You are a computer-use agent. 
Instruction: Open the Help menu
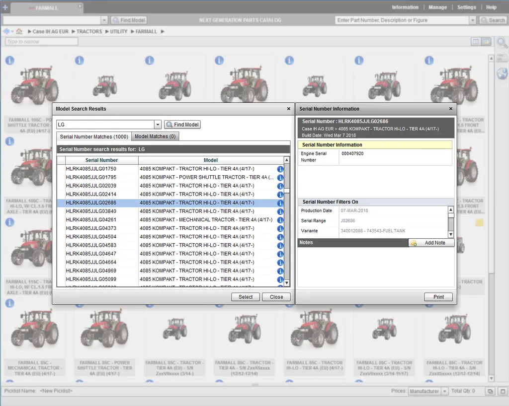491,7
